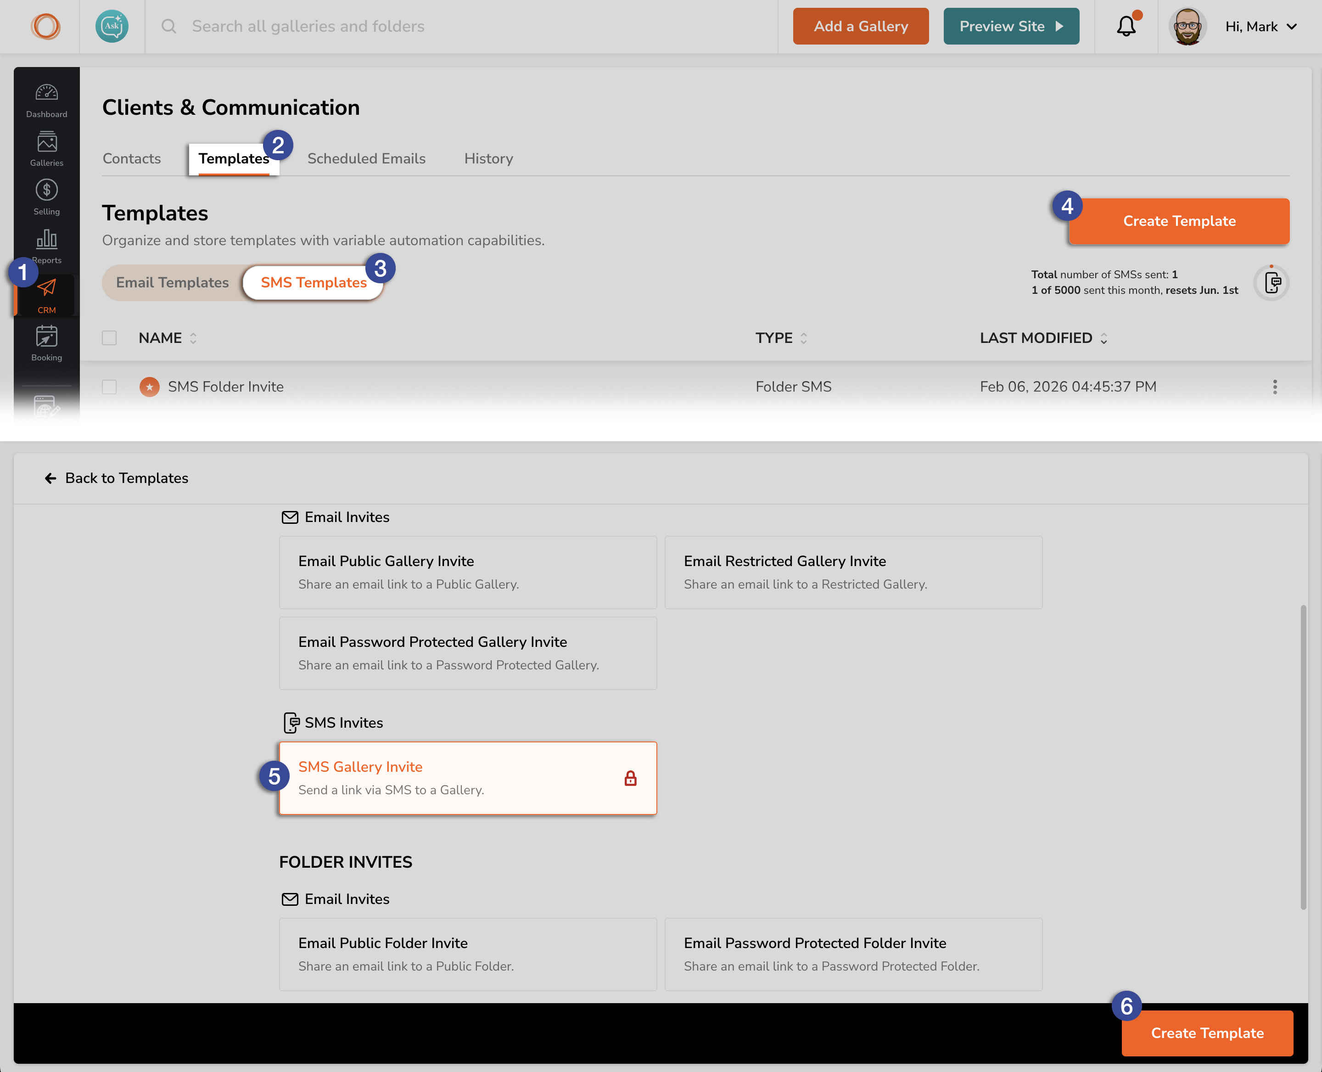Open the Contacts tab

(x=132, y=159)
